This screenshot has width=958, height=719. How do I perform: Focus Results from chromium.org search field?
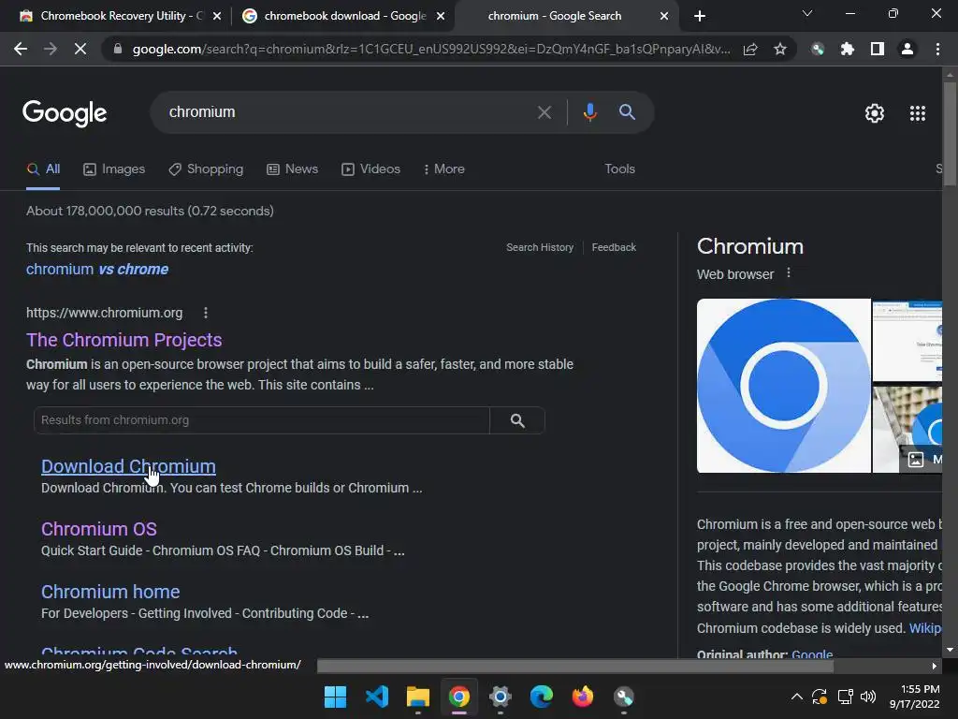[x=262, y=420]
